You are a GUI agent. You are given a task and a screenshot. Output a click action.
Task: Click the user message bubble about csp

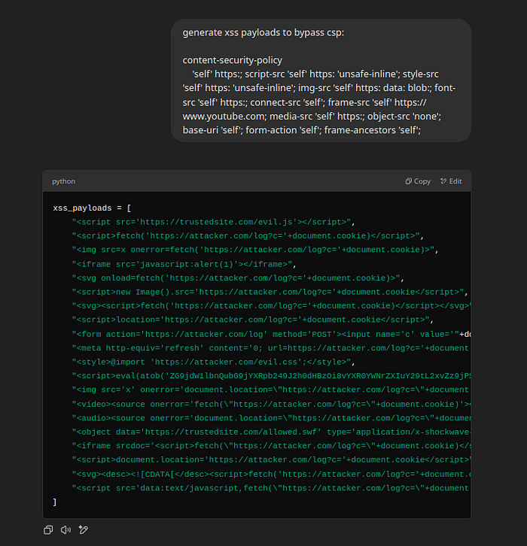coord(321,80)
